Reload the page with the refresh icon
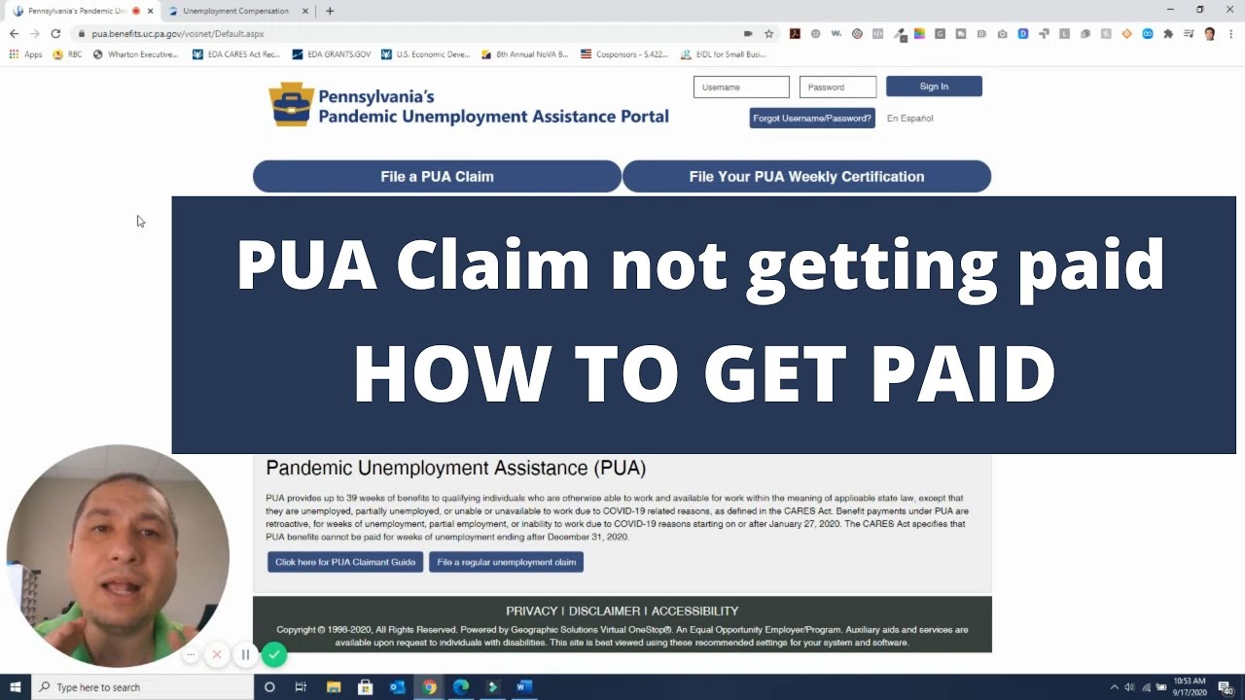 pos(55,33)
